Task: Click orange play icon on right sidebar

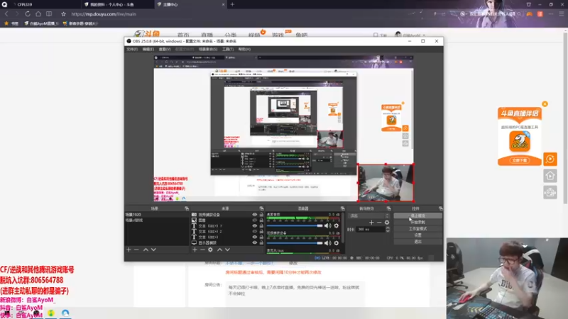Action: click(x=550, y=159)
